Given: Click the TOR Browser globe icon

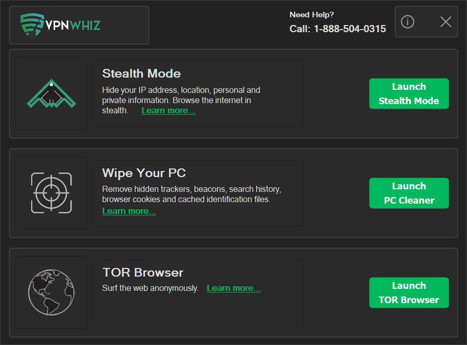Looking at the screenshot, I should point(51,292).
